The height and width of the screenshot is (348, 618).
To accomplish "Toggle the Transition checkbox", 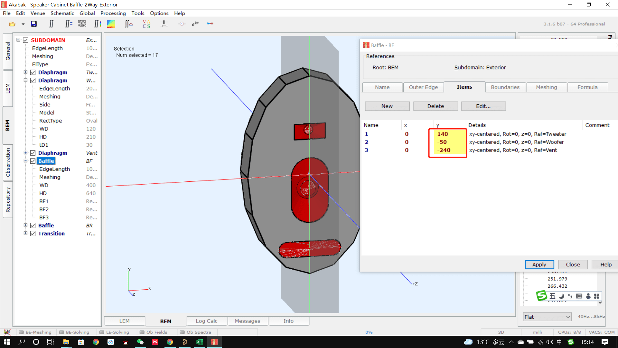I will (x=33, y=234).
